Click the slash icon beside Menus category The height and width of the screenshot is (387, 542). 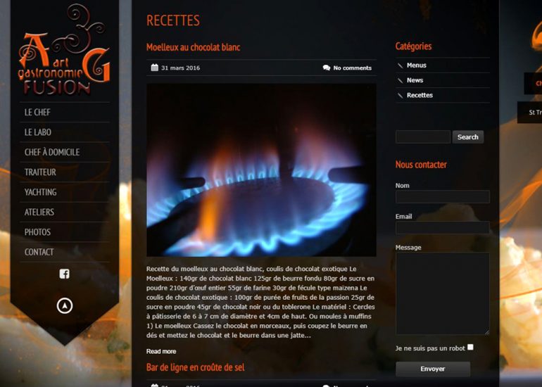point(400,65)
